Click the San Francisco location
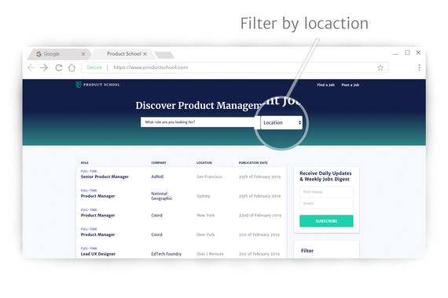The height and width of the screenshot is (298, 448). (x=209, y=176)
